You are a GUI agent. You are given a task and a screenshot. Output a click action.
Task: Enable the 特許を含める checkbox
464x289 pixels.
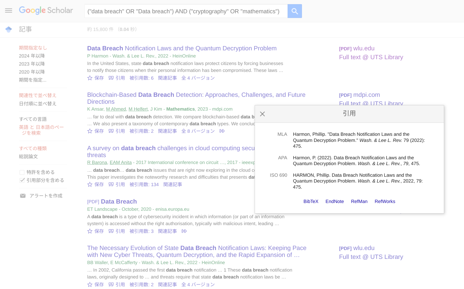[x=22, y=172]
